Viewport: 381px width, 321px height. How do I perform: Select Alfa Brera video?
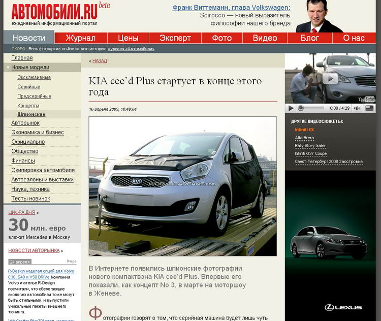[304, 138]
